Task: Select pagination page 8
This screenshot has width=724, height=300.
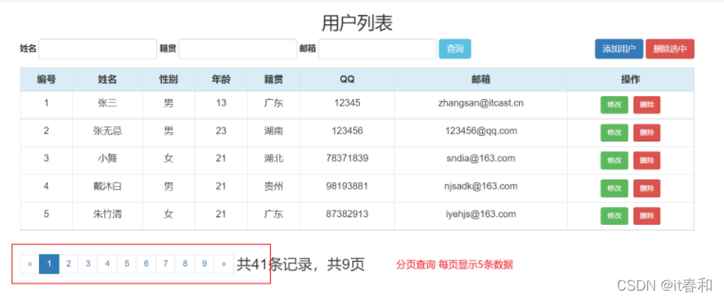Action: click(186, 264)
